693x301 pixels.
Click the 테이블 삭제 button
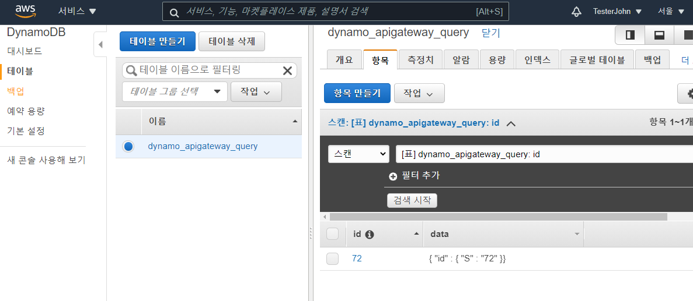tap(232, 41)
